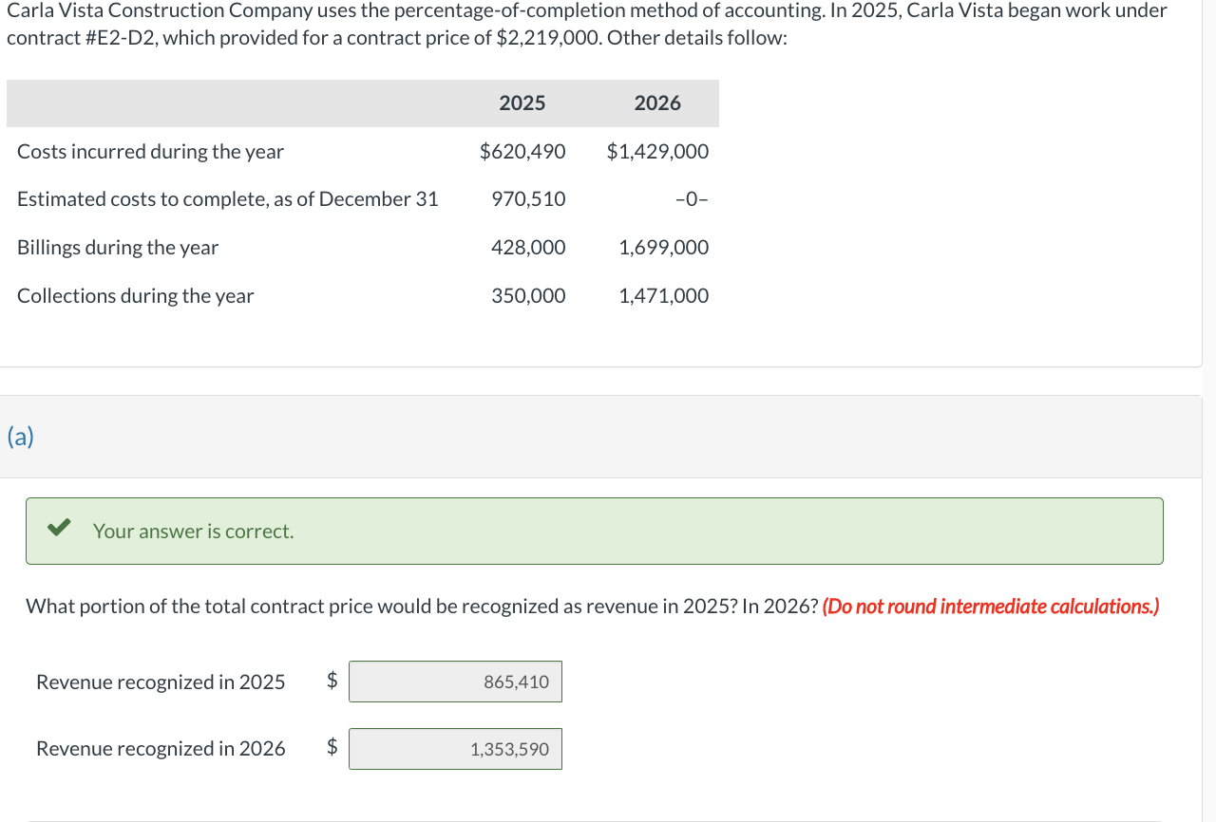Select the 970,510 estimated cost value
1216x822 pixels.
(528, 199)
